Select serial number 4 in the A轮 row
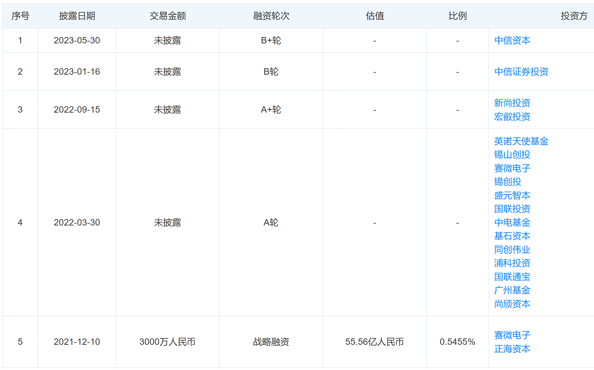This screenshot has width=594, height=370. point(20,223)
